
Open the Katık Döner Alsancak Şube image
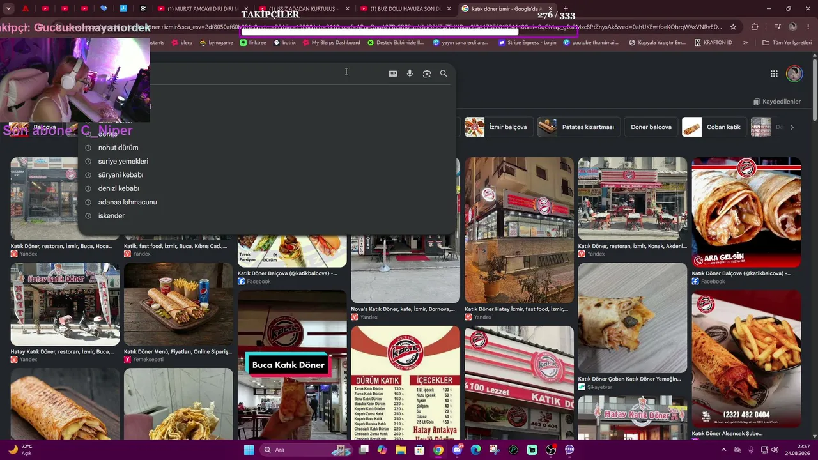coord(746,358)
